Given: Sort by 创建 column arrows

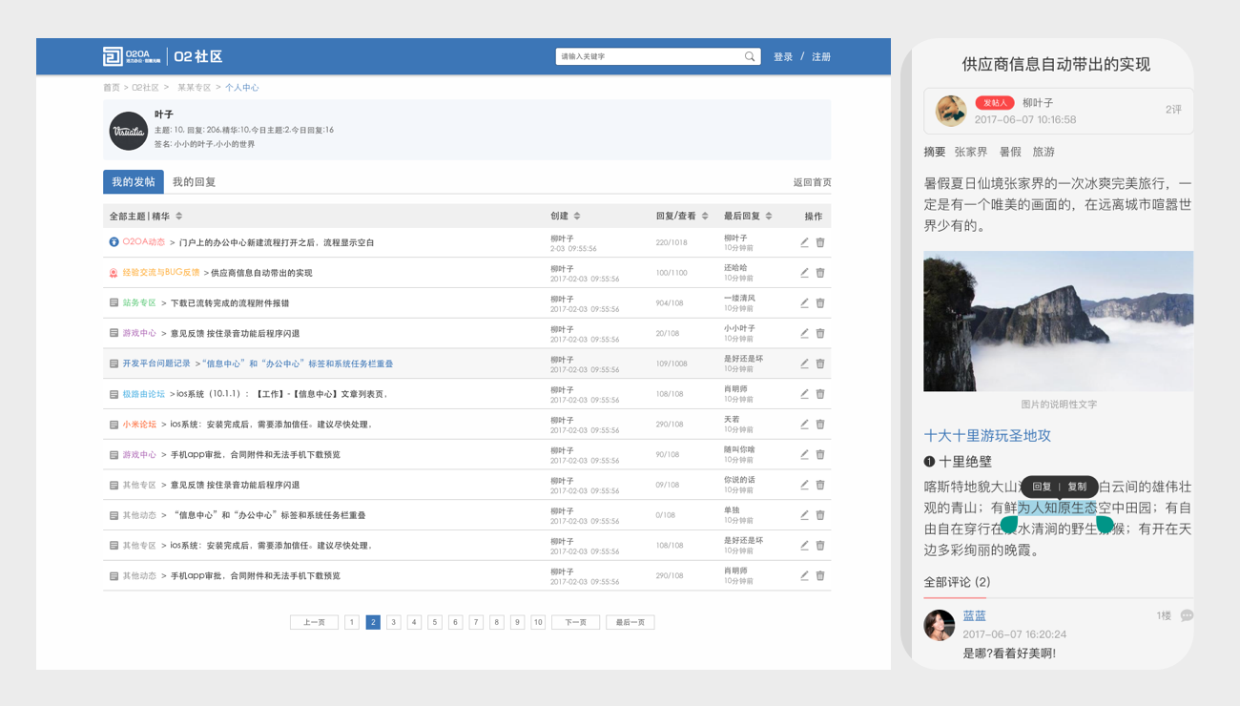Looking at the screenshot, I should pos(576,217).
